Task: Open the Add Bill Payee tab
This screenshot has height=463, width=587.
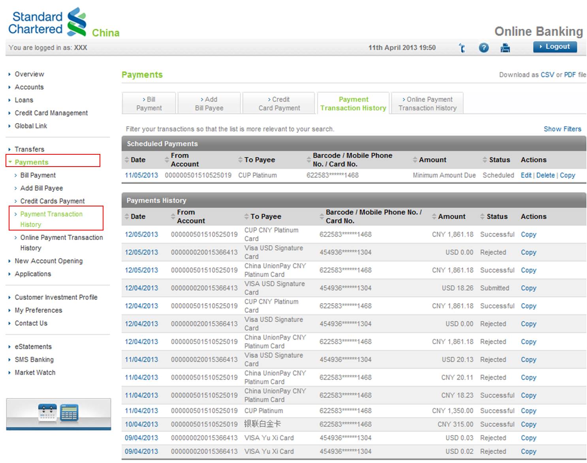Action: point(209,103)
